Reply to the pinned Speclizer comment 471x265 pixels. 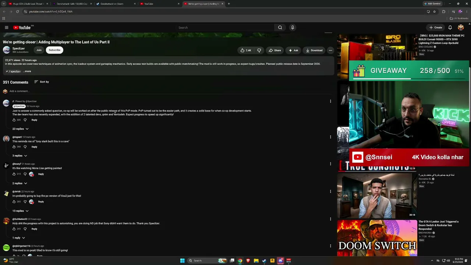click(x=34, y=120)
